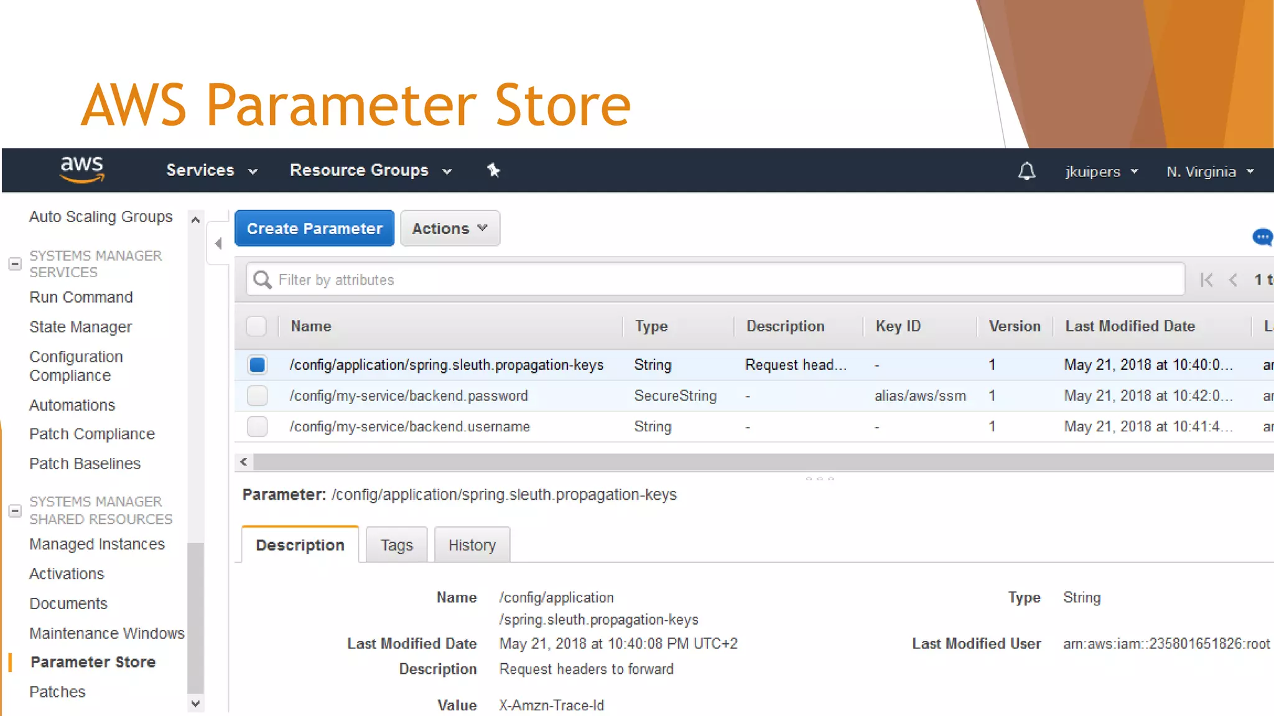This screenshot has height=716, width=1274.
Task: Select /config/my-service/backend.username parameter name
Action: 410,427
